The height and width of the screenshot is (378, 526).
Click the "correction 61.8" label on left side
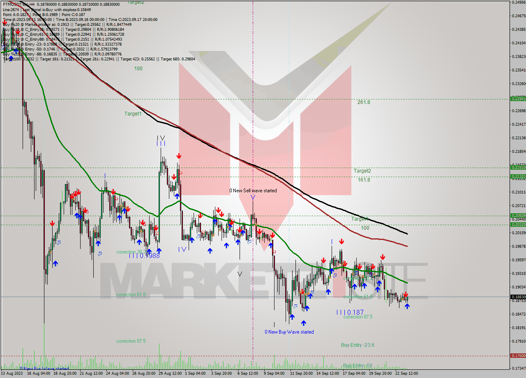pyautogui.click(x=131, y=295)
